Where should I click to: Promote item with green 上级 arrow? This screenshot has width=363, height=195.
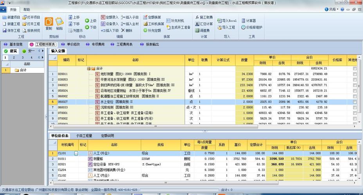[x=87, y=21]
